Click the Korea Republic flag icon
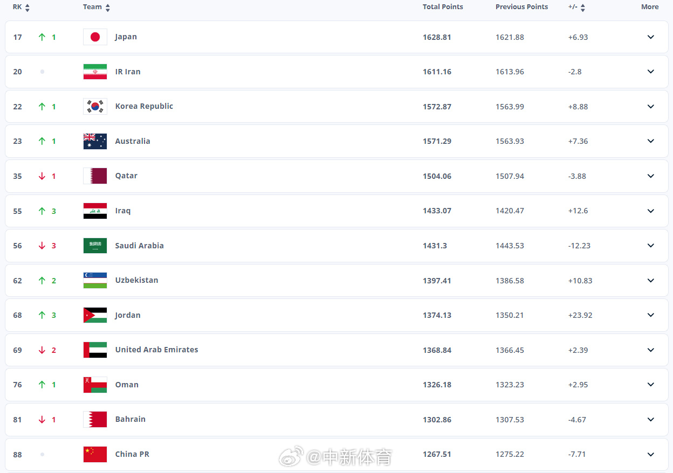The width and height of the screenshot is (673, 473). [95, 107]
